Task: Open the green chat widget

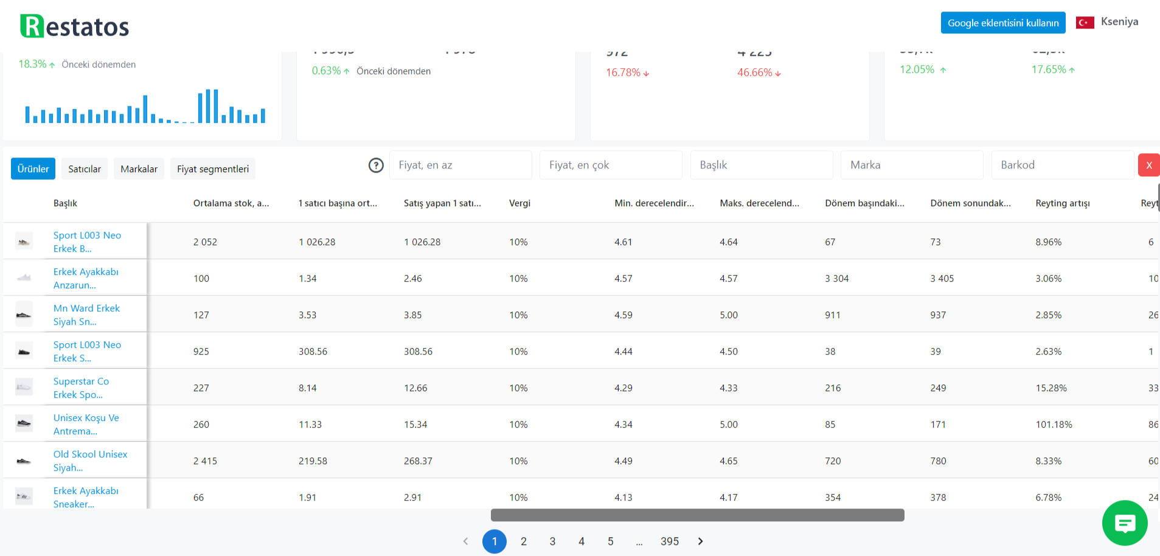Action: (x=1125, y=523)
